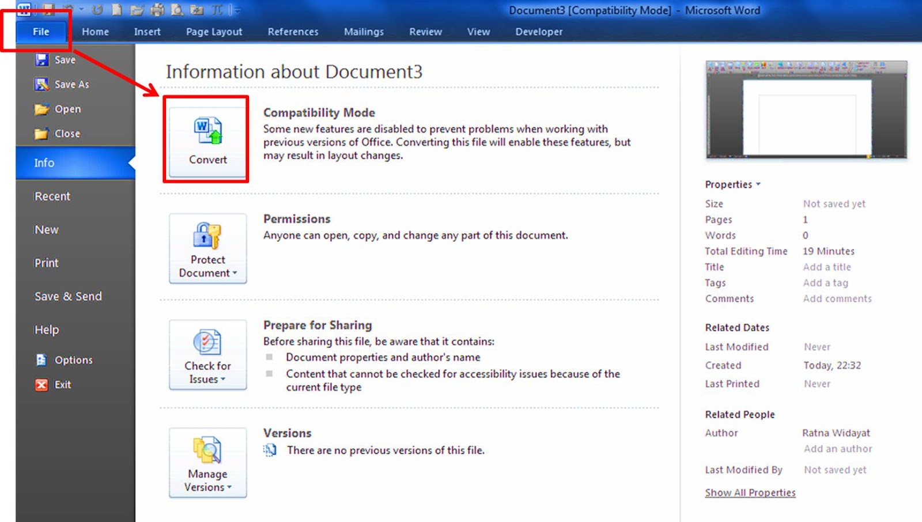Select the File tab
This screenshot has width=922, height=522.
[41, 32]
